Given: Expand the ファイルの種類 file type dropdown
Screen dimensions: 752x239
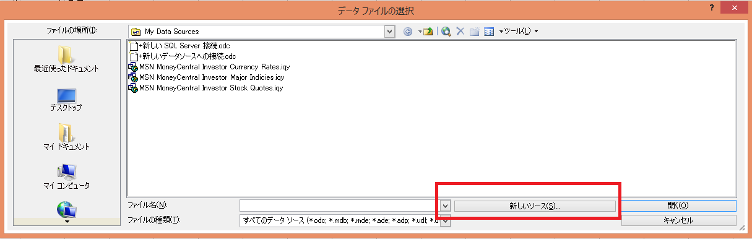Looking at the screenshot, I should pos(445,220).
